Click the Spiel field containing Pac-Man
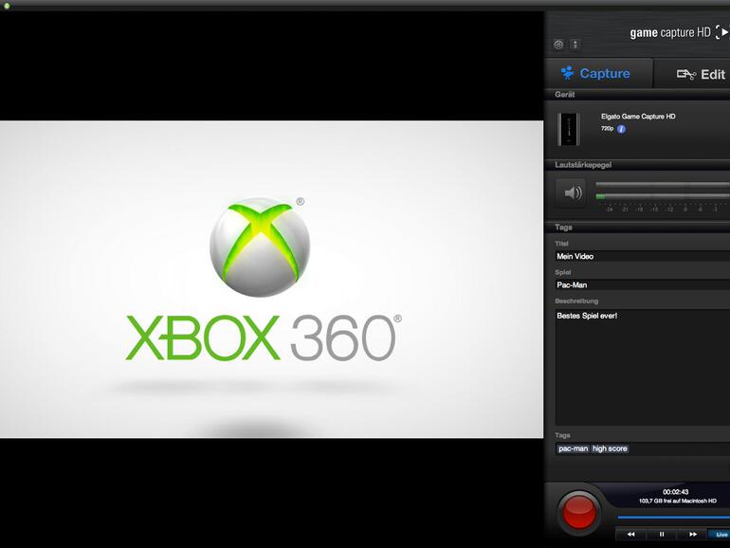Viewport: 730px width, 548px height. point(643,285)
